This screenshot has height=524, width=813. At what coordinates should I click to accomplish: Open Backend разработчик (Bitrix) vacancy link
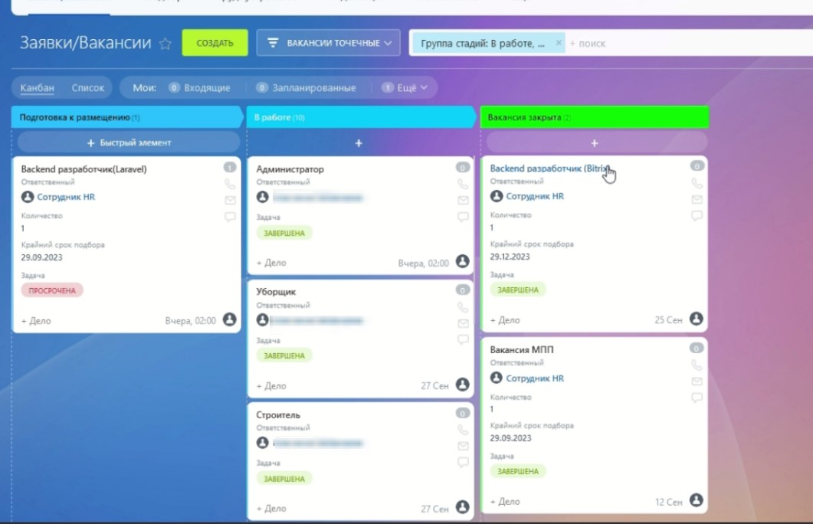pos(549,169)
